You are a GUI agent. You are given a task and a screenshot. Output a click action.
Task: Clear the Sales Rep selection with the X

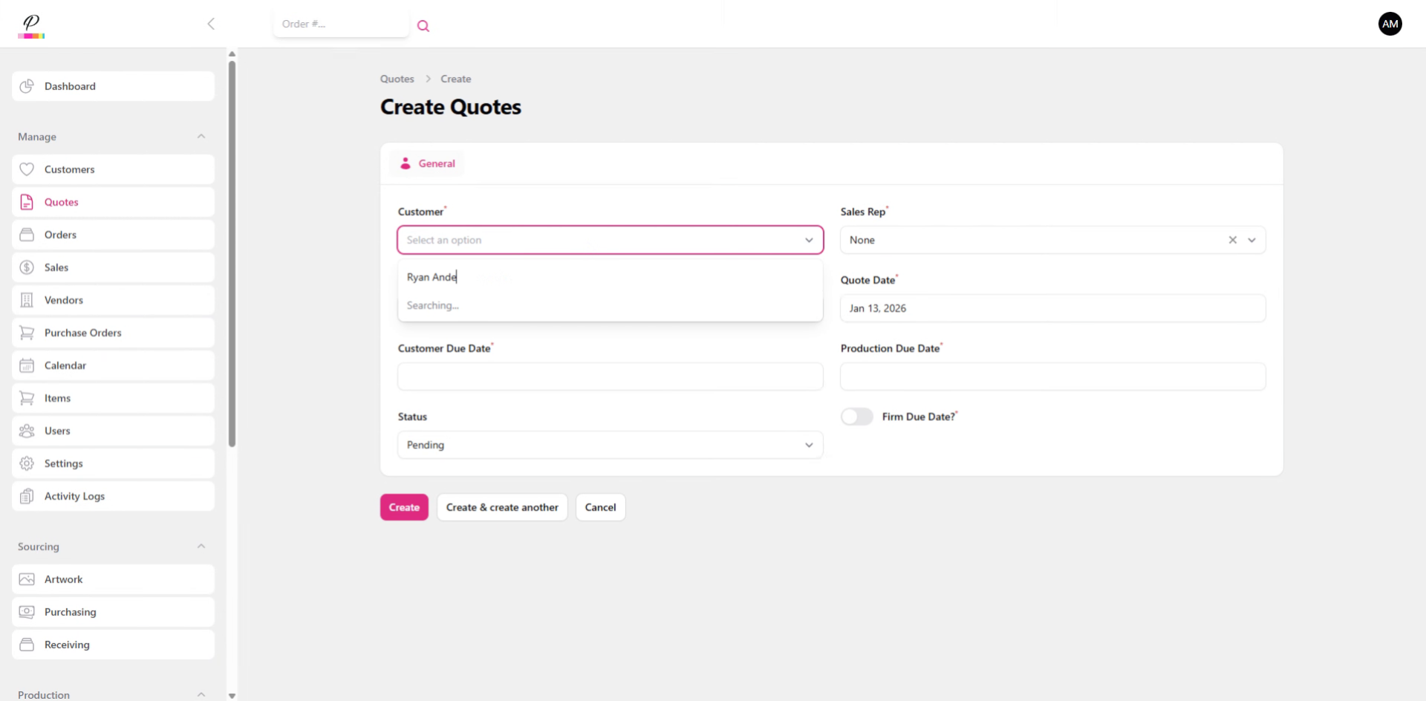coord(1232,239)
